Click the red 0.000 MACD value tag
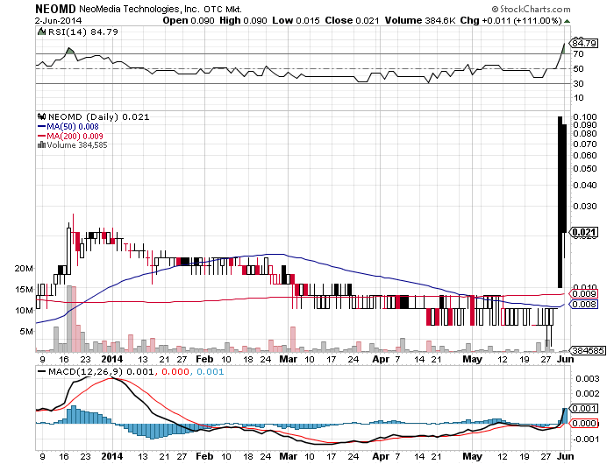Screen dimensions: 614x464 click(x=584, y=424)
